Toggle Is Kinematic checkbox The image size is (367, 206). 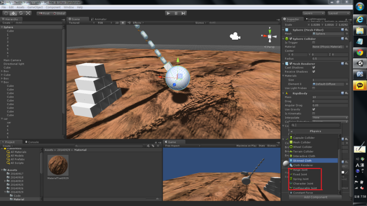coord(314,113)
